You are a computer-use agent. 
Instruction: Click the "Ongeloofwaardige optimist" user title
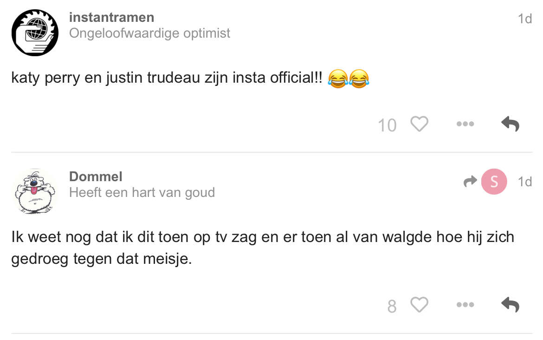(x=149, y=33)
